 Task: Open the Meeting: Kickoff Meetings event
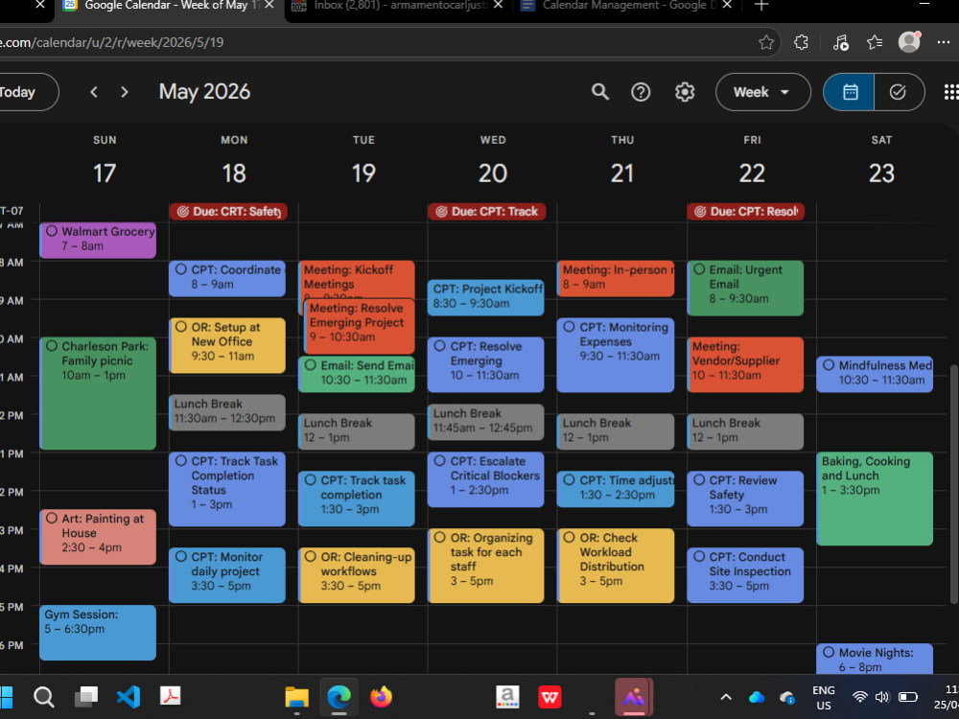coord(357,277)
